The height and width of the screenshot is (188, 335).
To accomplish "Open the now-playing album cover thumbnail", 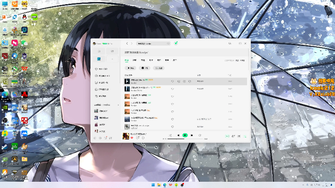I will click(126, 136).
